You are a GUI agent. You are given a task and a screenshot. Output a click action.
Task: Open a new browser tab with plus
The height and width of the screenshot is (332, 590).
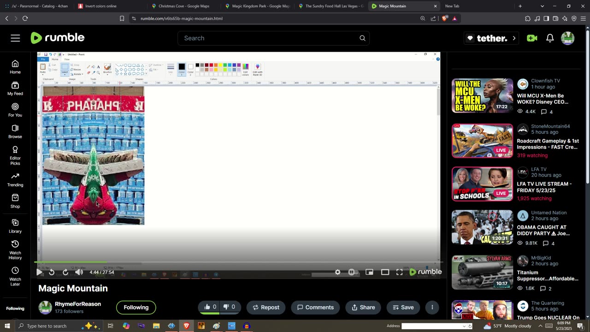pyautogui.click(x=520, y=6)
